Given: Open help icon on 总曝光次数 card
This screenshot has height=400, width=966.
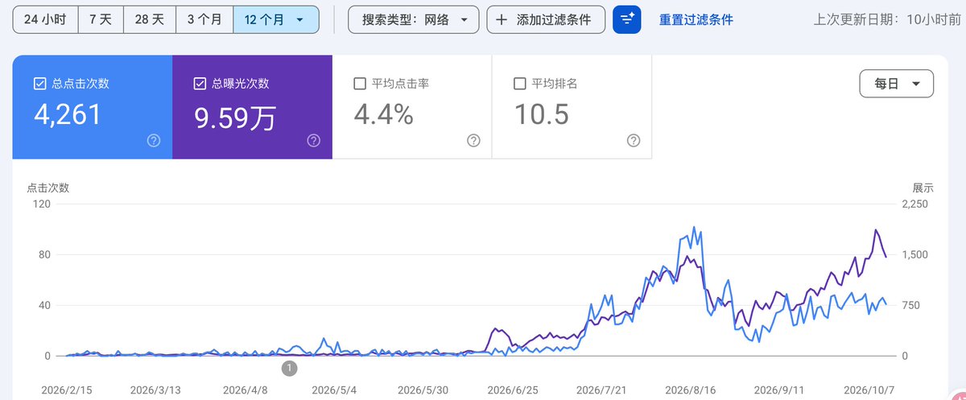Looking at the screenshot, I should coord(314,140).
